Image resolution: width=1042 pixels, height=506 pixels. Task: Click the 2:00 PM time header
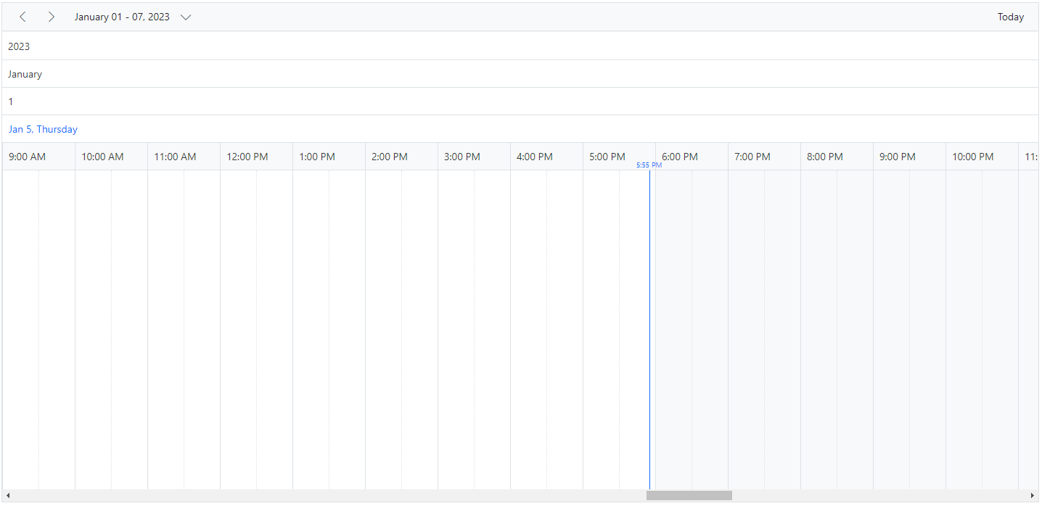[x=401, y=157]
